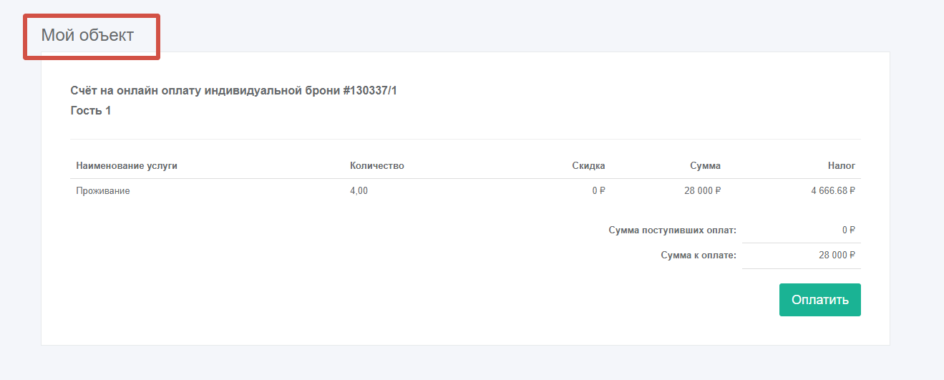The image size is (944, 380).
Task: Click the green Оплатить button
Action: pos(819,300)
